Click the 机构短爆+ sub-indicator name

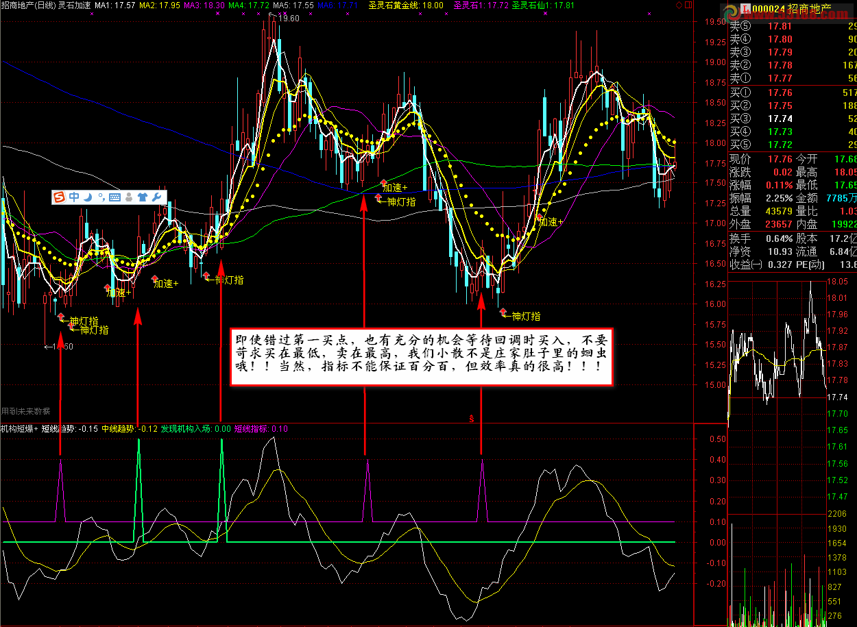click(20, 429)
